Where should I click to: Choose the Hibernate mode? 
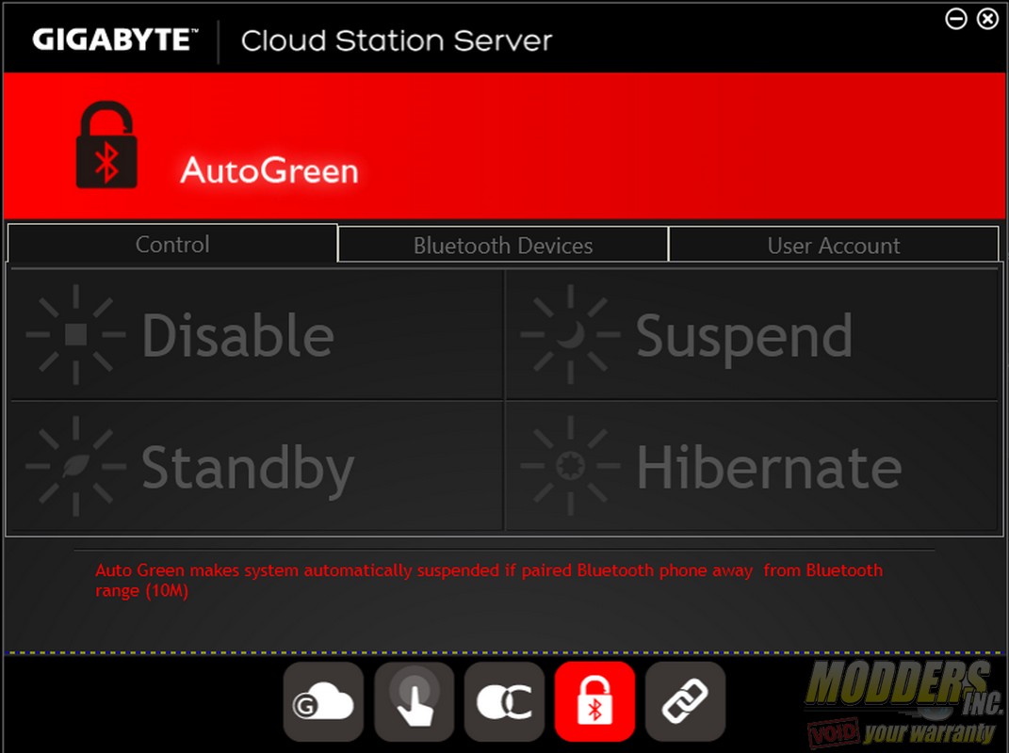(x=752, y=466)
